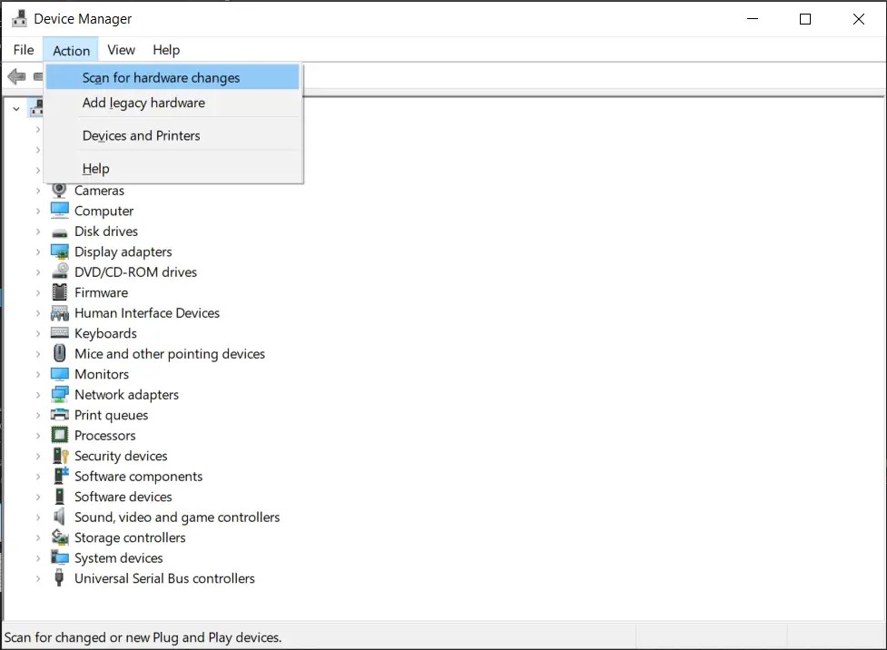Select the Security devices key icon
The height and width of the screenshot is (650, 887).
coord(58,456)
